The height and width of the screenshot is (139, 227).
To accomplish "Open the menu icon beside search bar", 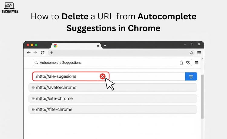I will click(x=196, y=63).
